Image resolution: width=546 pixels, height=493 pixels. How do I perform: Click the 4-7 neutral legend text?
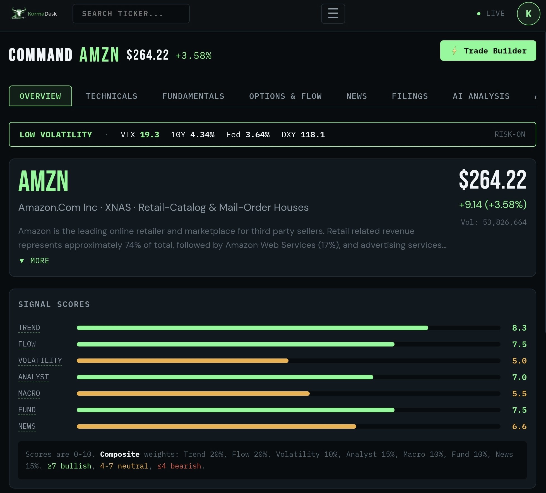(x=124, y=466)
